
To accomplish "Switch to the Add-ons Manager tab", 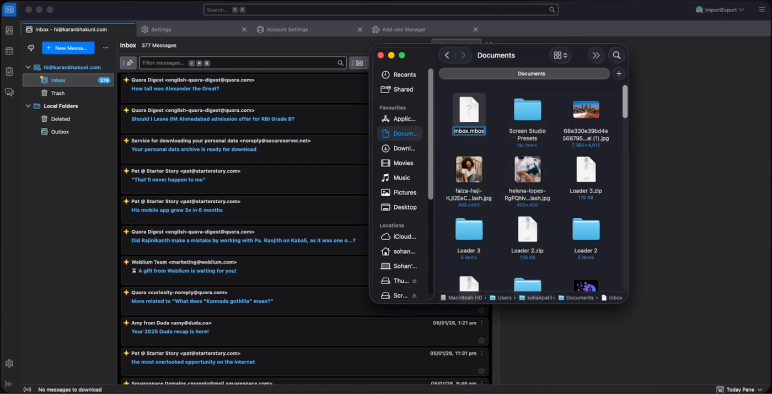I will (x=404, y=29).
